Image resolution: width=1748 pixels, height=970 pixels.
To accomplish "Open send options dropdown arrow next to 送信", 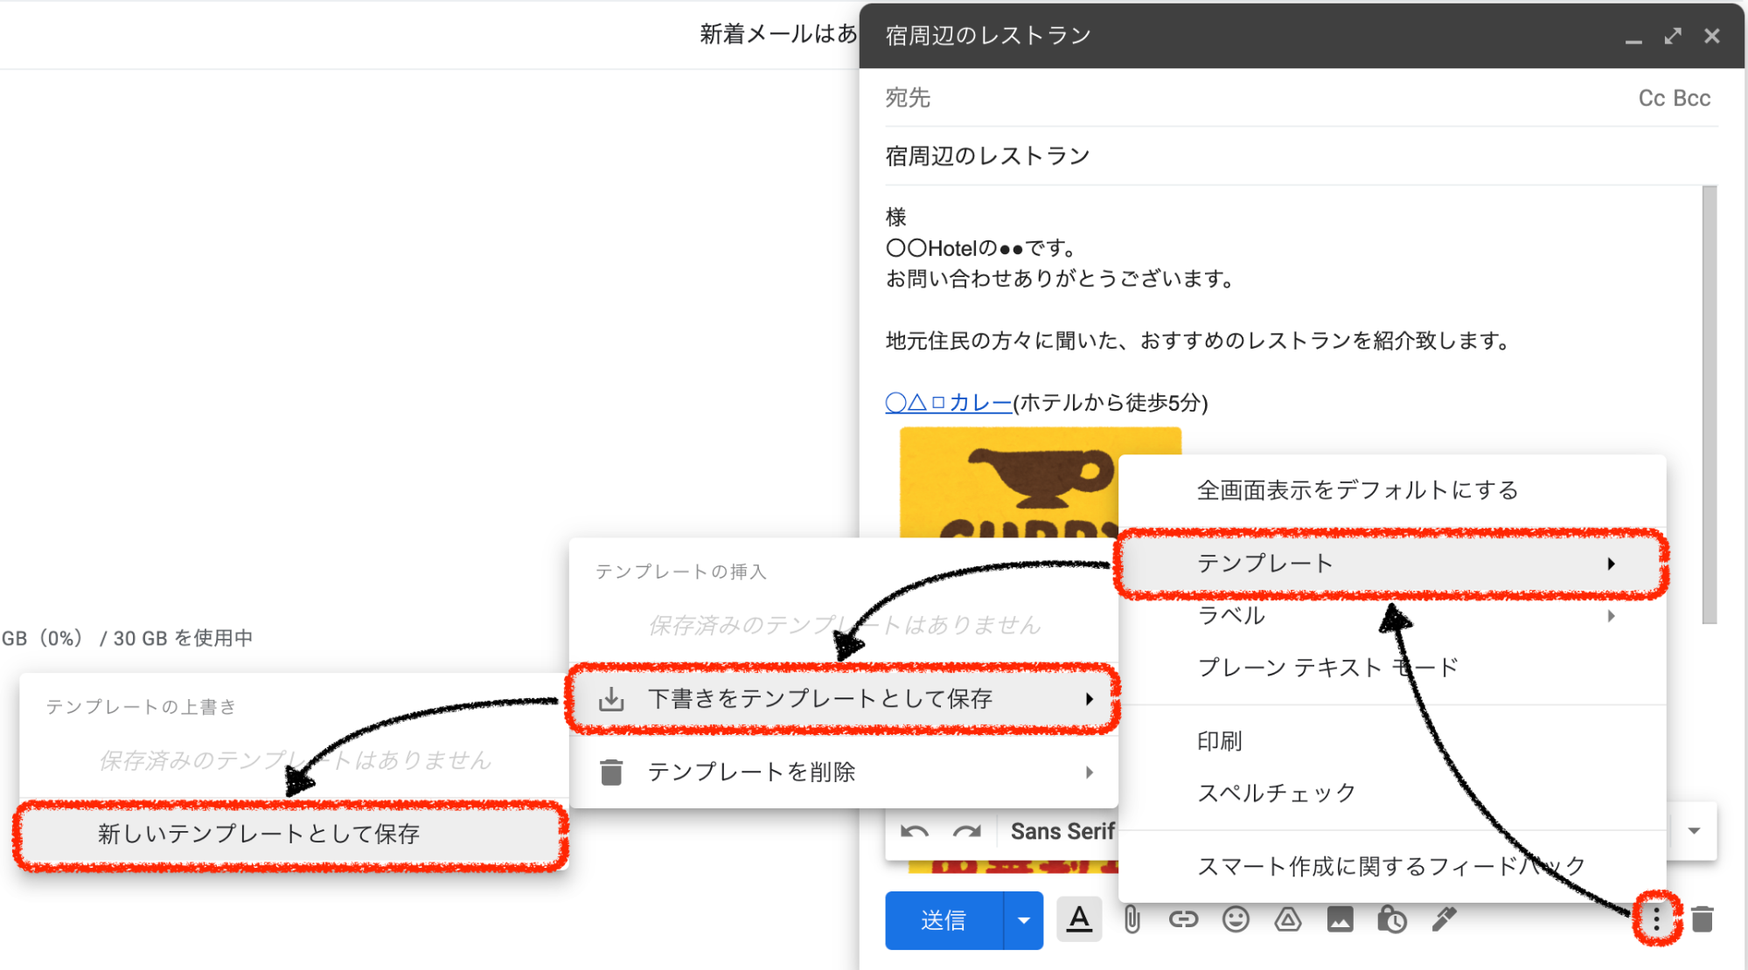I will point(1023,920).
